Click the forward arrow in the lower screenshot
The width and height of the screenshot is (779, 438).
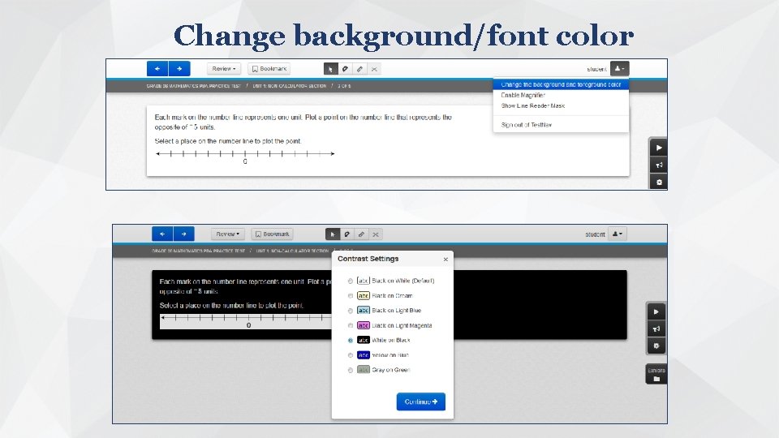click(x=184, y=234)
